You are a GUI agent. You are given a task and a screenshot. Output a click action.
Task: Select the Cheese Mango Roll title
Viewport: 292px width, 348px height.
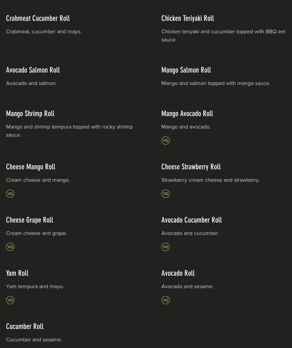point(31,167)
